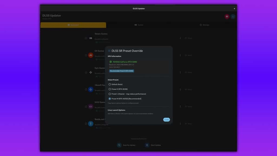The height and width of the screenshot is (156, 277).
Task: Switch to the Backups tab
Action: point(204,25)
